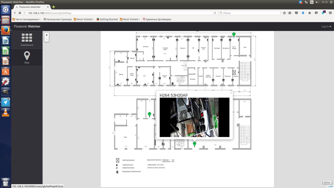
Task: Go back with browser back arrow
Action: 15,13
